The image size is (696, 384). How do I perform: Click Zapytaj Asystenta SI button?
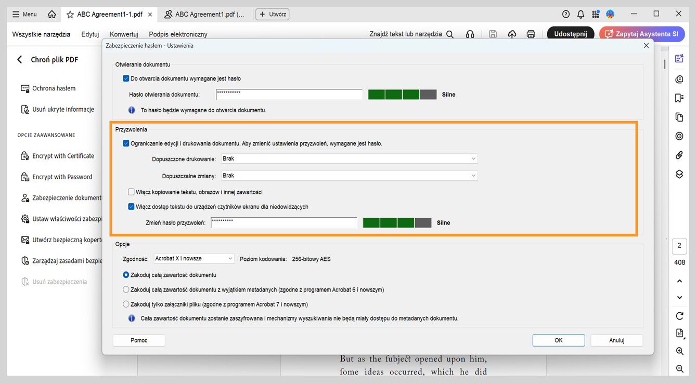(x=642, y=34)
